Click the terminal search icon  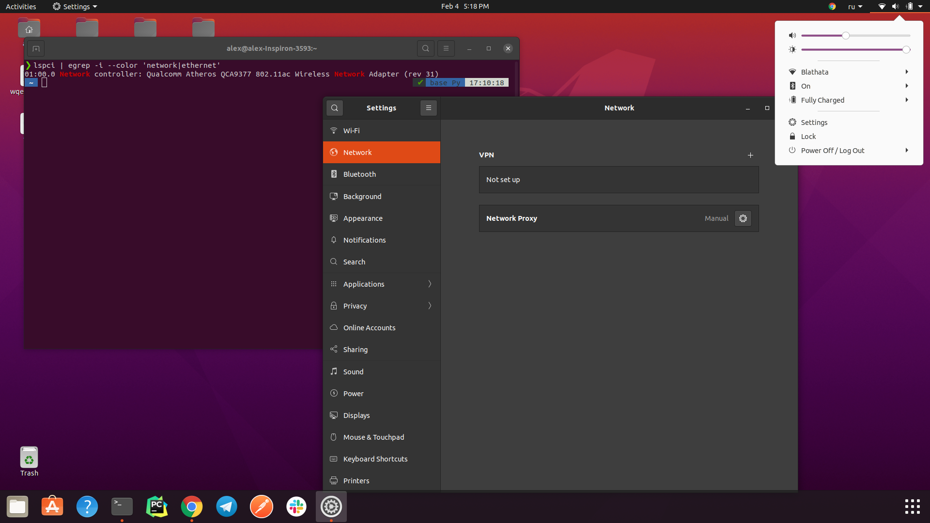pyautogui.click(x=426, y=48)
